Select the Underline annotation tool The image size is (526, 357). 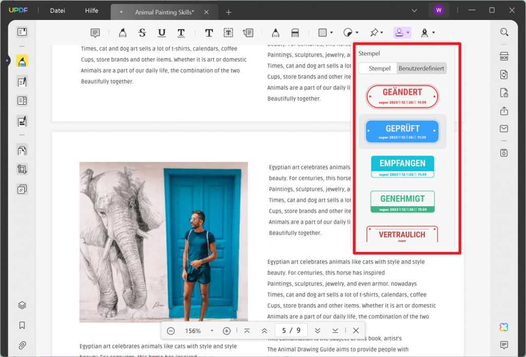pos(161,32)
